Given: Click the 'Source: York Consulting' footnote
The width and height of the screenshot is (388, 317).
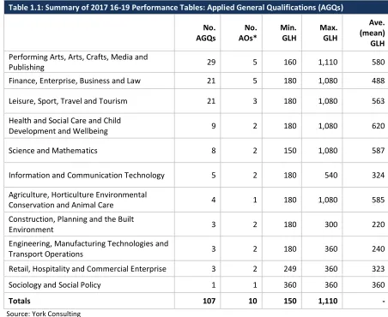Looking at the screenshot, I should coord(44,314).
